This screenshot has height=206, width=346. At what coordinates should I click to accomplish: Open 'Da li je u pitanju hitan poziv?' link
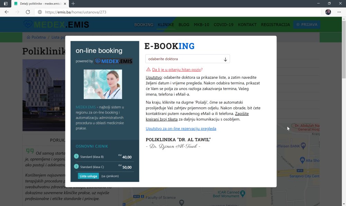click(x=177, y=70)
